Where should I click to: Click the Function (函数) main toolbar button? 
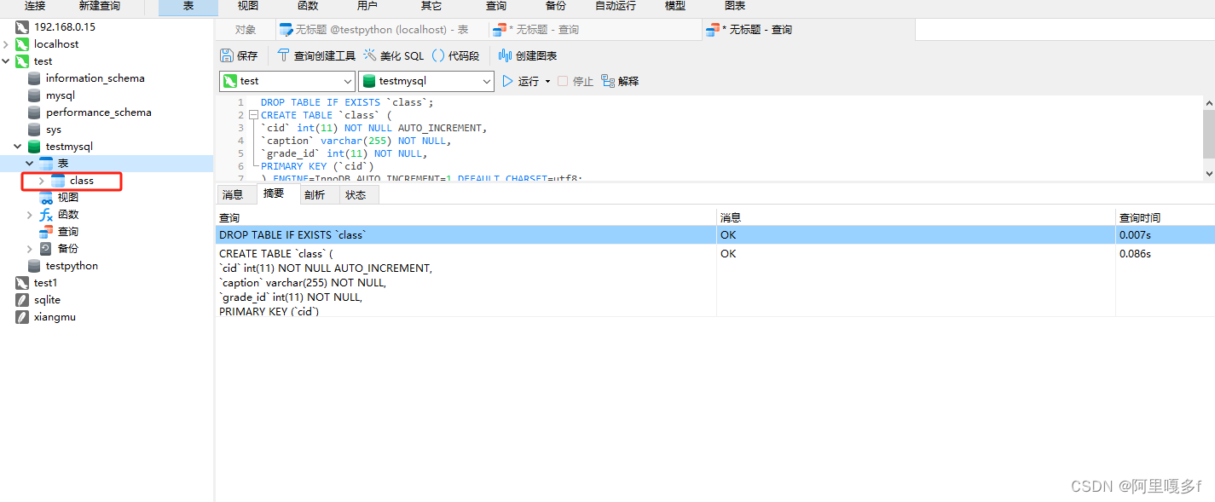coord(308,6)
